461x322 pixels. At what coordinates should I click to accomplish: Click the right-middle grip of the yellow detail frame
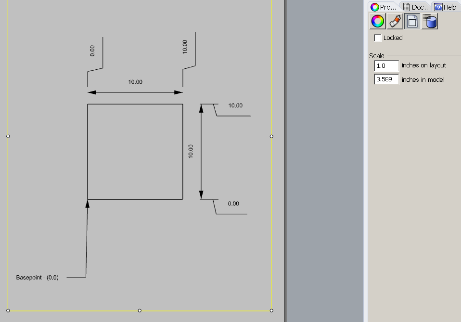point(271,136)
